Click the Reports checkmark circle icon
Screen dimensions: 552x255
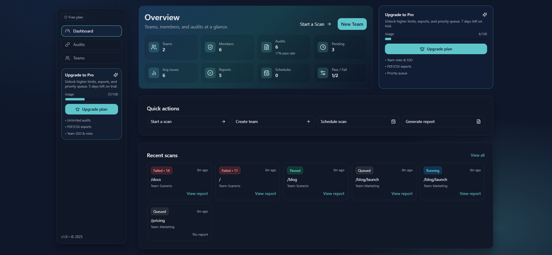[x=210, y=73]
